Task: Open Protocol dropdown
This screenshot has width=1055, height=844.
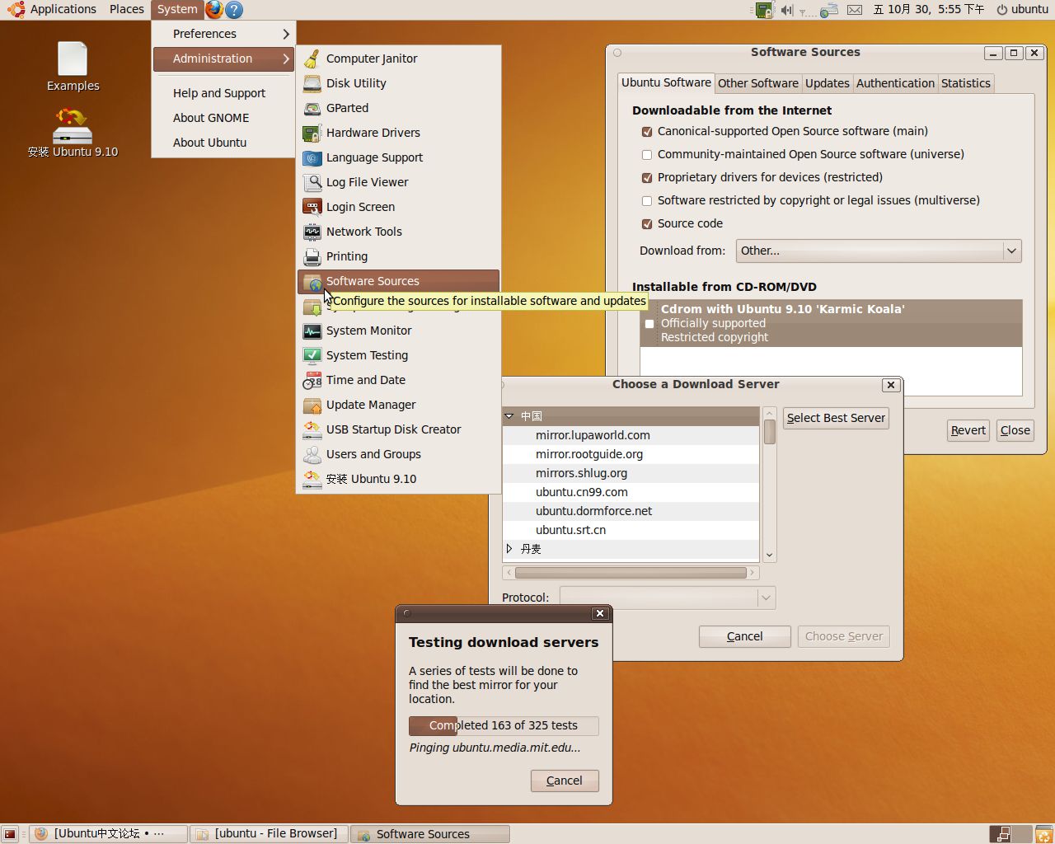Action: (667, 598)
